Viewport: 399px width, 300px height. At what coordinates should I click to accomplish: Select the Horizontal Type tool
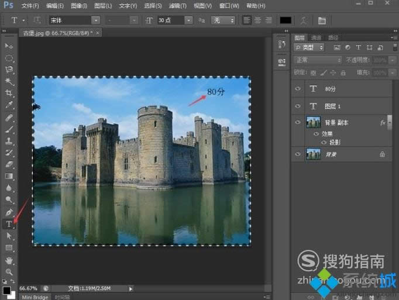9,224
